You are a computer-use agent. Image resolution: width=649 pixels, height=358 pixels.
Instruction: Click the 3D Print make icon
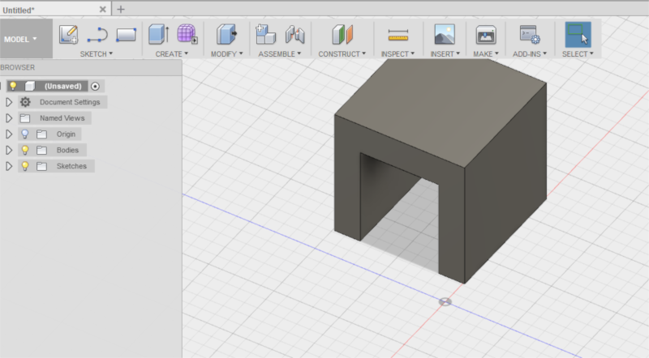485,35
